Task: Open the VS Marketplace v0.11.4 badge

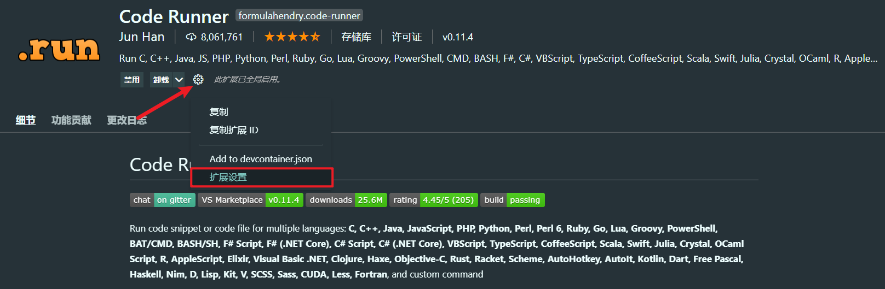Action: pos(250,200)
